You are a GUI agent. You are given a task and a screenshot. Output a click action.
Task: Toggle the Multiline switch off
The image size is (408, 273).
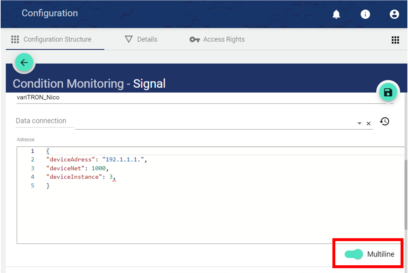(354, 254)
